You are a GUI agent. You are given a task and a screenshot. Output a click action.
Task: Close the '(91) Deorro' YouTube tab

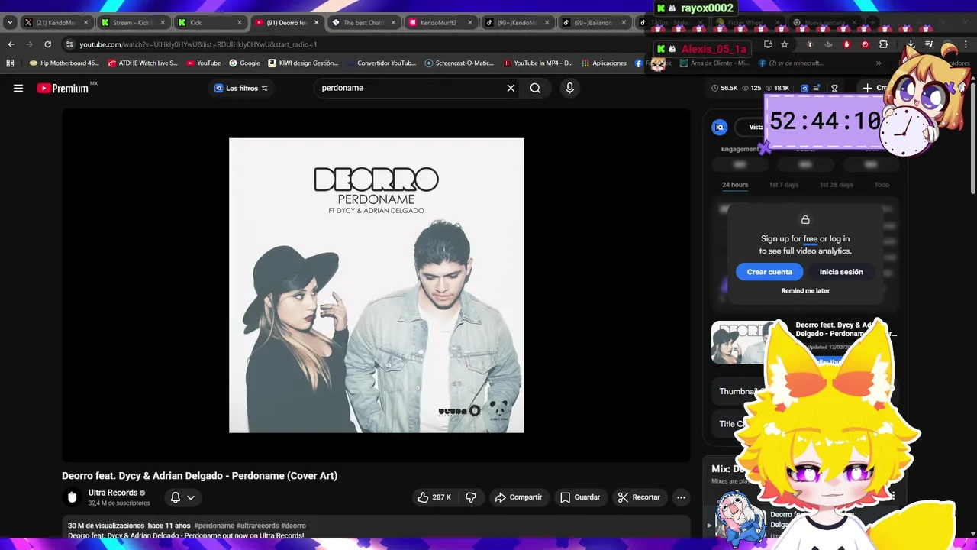click(x=316, y=23)
